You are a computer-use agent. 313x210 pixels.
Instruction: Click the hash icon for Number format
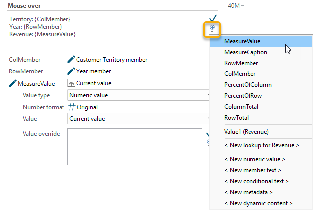click(x=71, y=107)
